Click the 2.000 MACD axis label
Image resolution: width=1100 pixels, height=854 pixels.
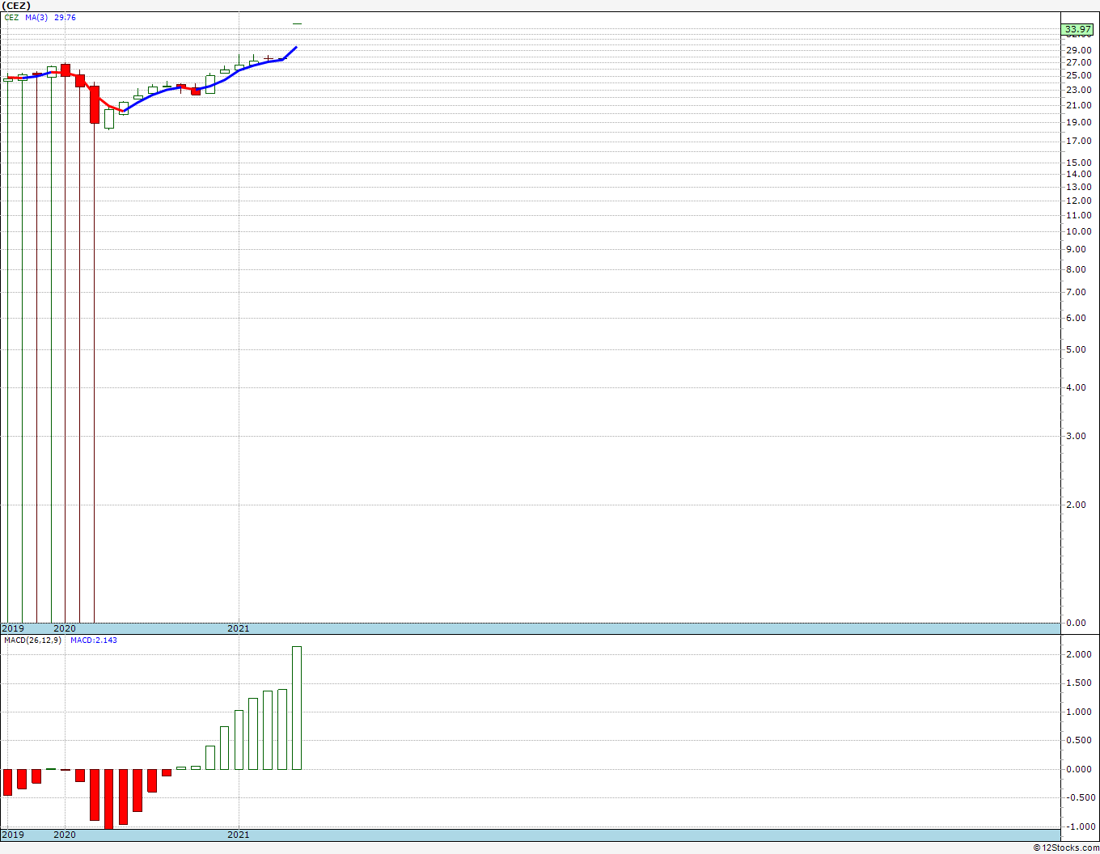(x=1079, y=654)
